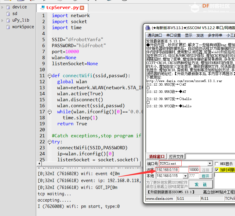Screen dimensions: 235x216
Task: Click the www.daxia.com status link
Action: point(159,199)
